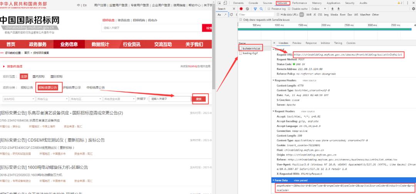Open the 所有资金来源 dropdown
The height and width of the screenshot is (194, 416).
(120, 99)
